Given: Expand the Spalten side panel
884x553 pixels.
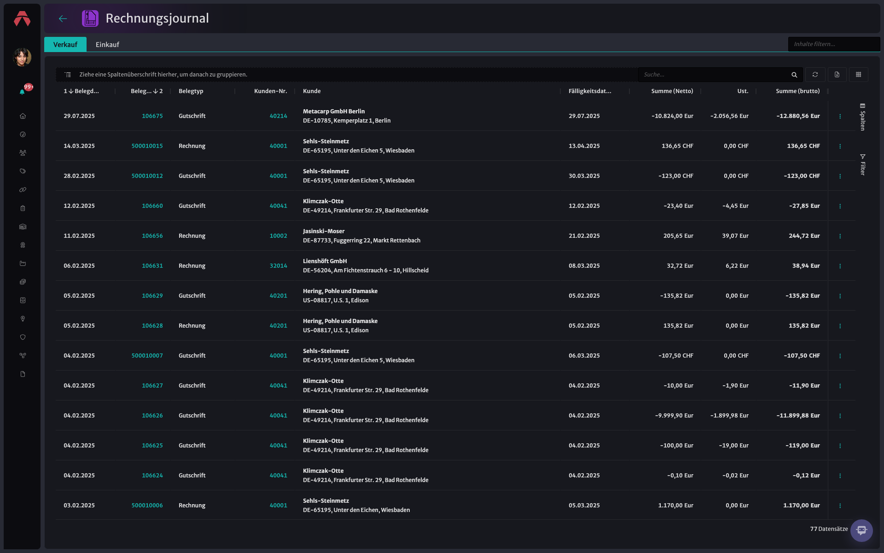Looking at the screenshot, I should tap(863, 117).
